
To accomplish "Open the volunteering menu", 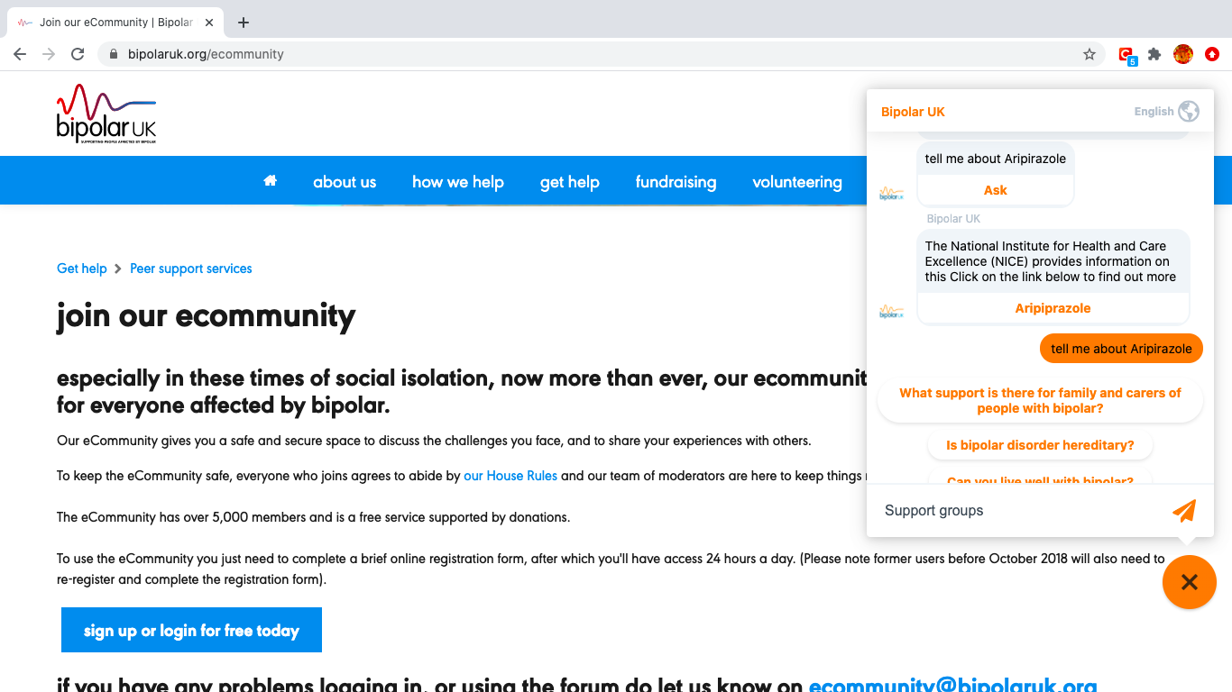I will click(797, 182).
